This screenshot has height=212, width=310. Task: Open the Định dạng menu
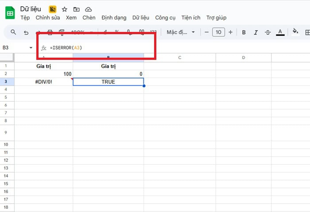(x=114, y=18)
